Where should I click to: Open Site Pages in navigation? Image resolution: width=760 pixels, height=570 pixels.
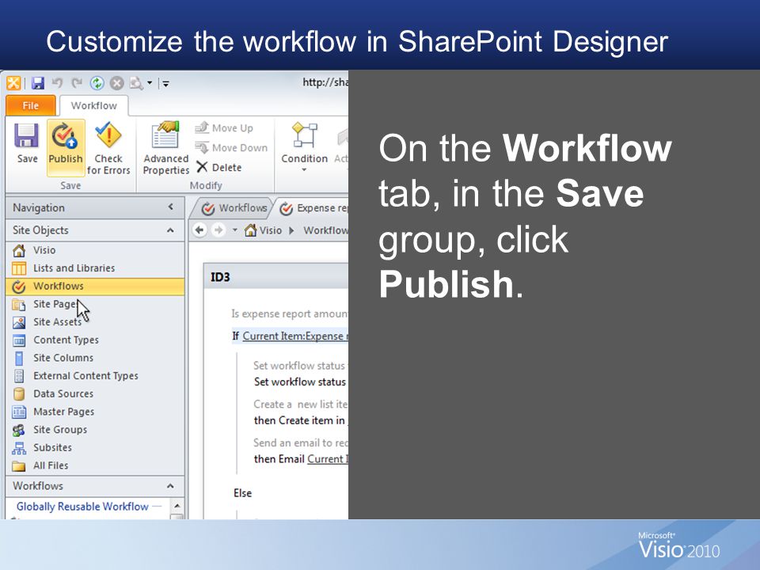pos(95,304)
